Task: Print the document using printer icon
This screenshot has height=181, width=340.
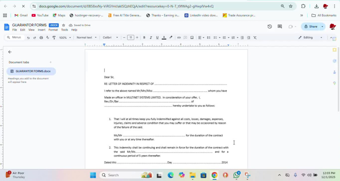Action: click(x=41, y=38)
